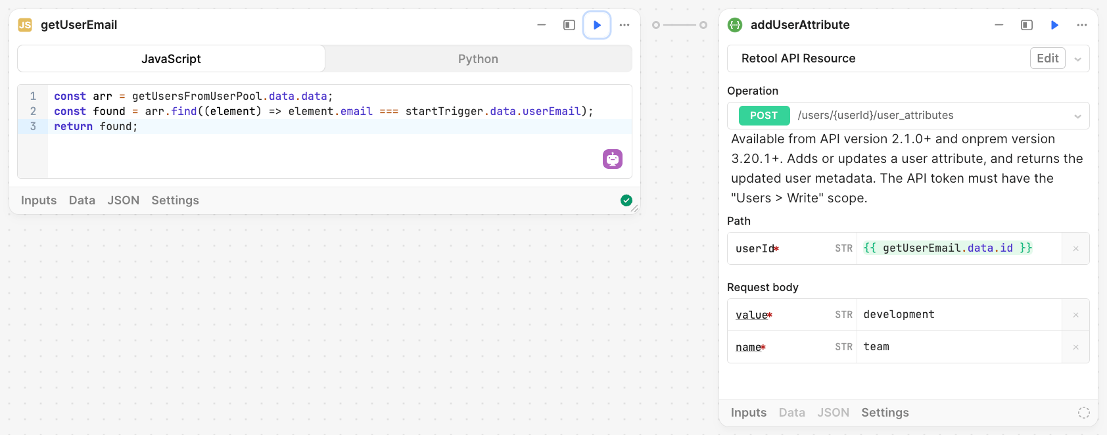This screenshot has width=1107, height=435.
Task: Open JSON tab in addUserAttribute block
Action: pos(834,413)
